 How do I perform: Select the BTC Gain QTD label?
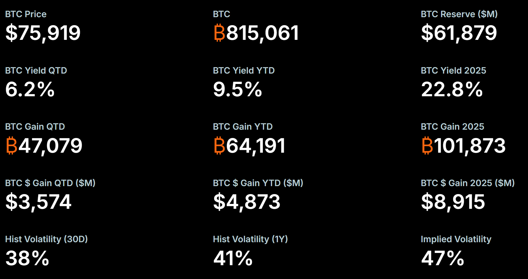point(35,127)
